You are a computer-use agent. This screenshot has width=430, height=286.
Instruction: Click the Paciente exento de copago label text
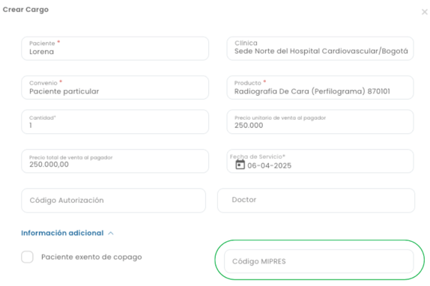coord(91,257)
